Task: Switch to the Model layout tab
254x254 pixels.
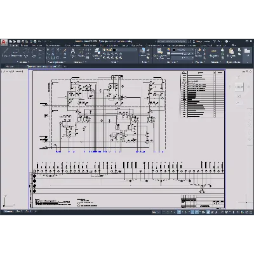Action: point(8,211)
